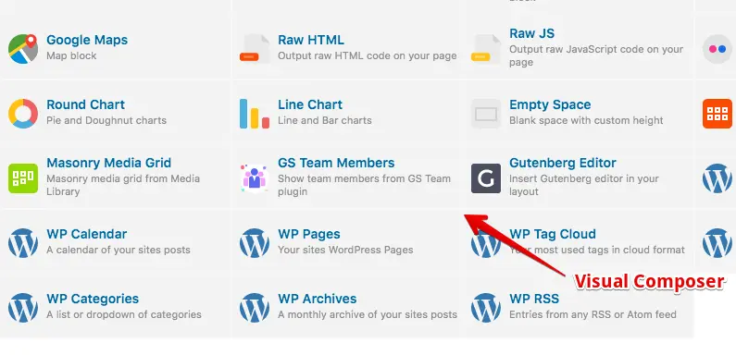This screenshot has height=355, width=736.
Task: Add the WP Categories widget
Action: [x=93, y=299]
